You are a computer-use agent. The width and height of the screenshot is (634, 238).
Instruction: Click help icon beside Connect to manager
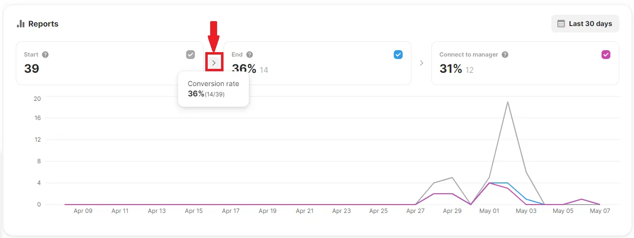click(505, 55)
